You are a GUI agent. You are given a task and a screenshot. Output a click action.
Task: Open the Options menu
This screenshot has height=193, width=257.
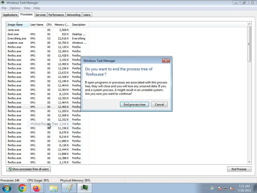[x=15, y=8]
